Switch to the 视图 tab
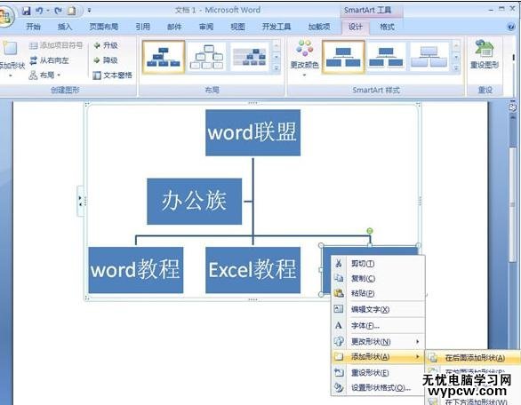521x405 pixels. point(237,27)
